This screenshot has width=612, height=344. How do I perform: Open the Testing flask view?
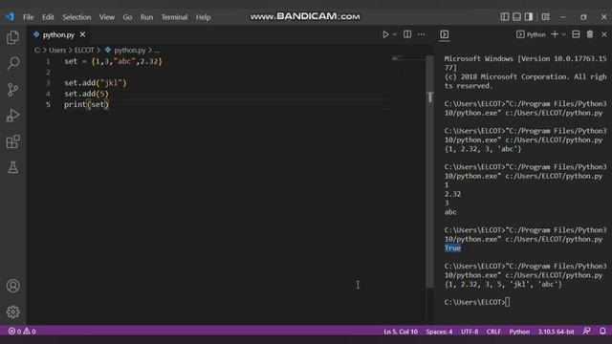pyautogui.click(x=12, y=168)
